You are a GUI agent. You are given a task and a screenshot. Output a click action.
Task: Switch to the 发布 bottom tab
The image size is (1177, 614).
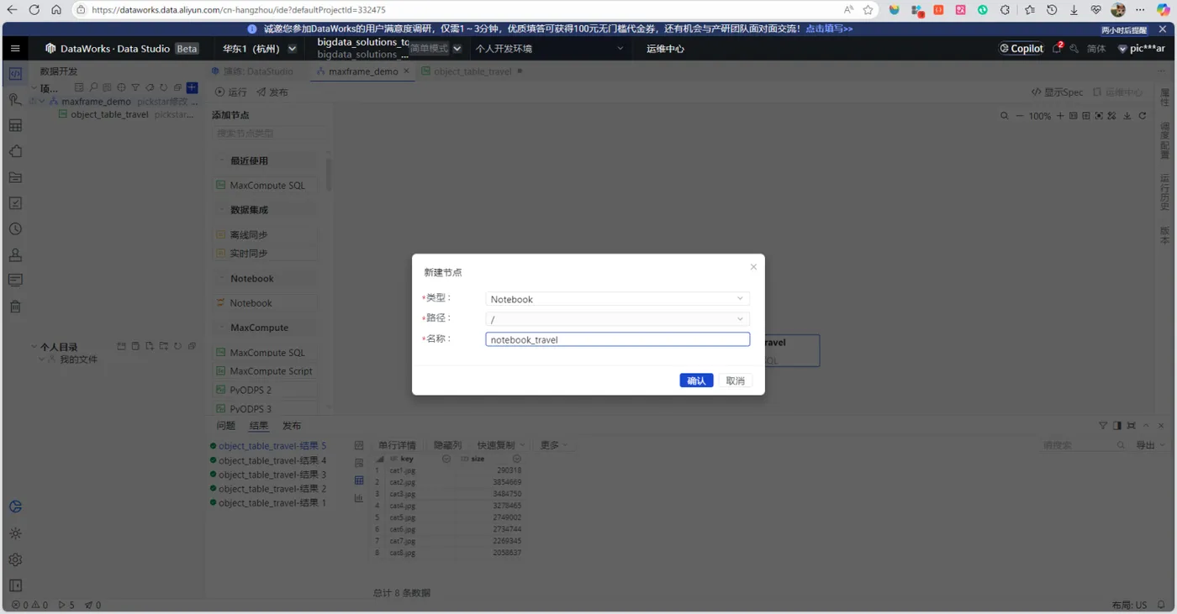point(292,426)
